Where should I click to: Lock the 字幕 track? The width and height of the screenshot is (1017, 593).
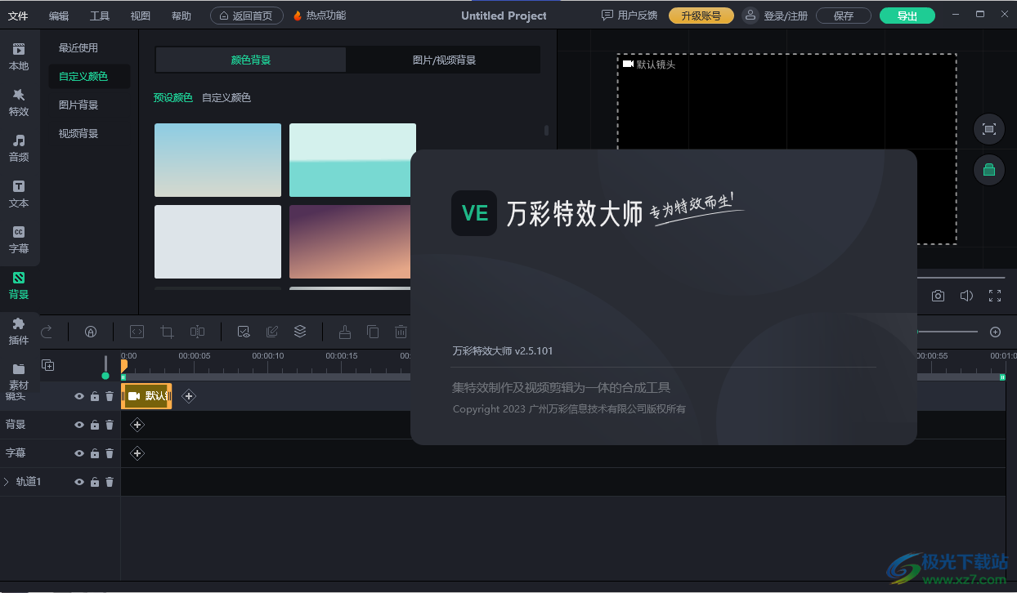[x=95, y=453]
